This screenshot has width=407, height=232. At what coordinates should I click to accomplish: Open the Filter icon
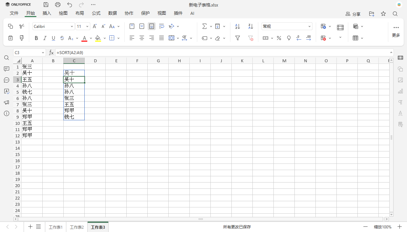(237, 38)
